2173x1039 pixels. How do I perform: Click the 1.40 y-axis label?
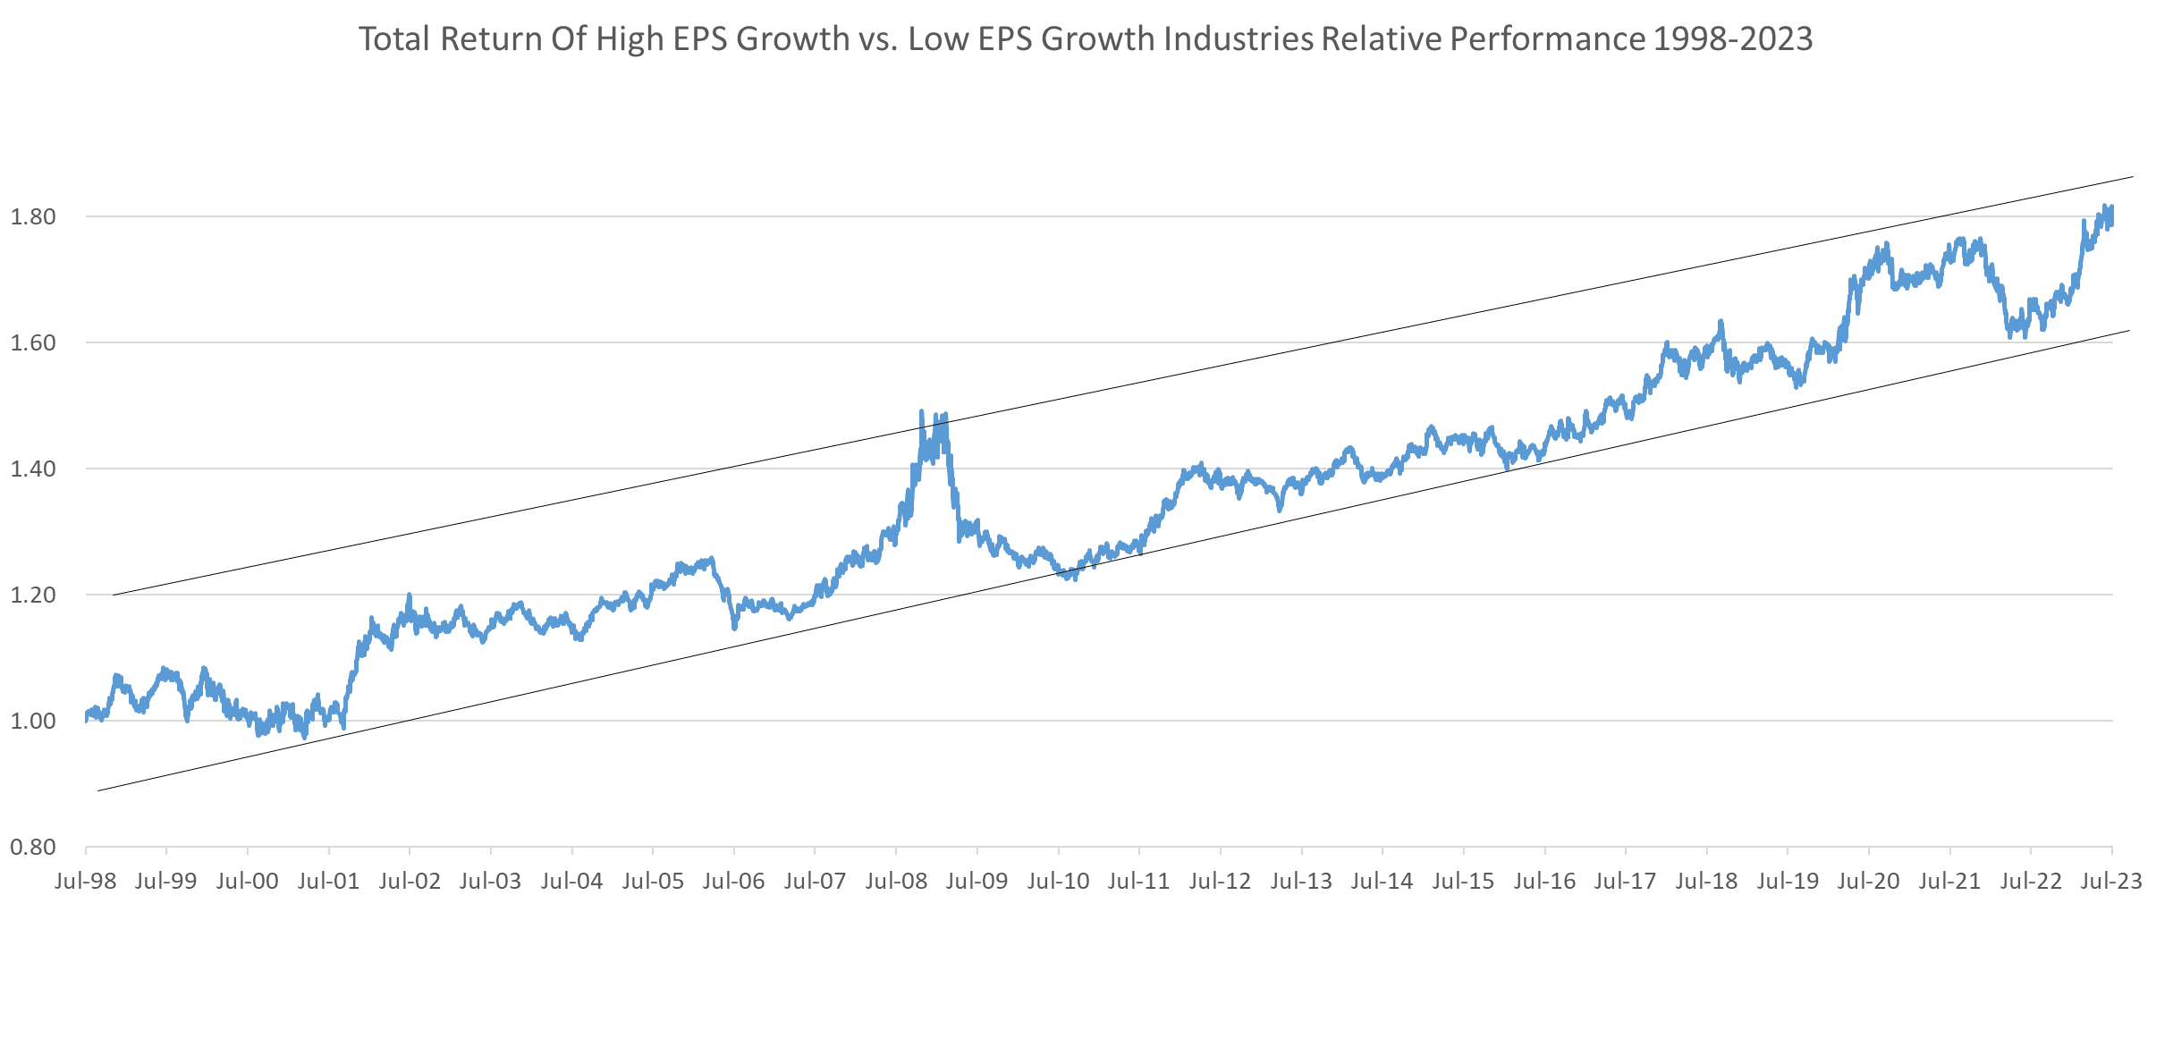tap(32, 469)
